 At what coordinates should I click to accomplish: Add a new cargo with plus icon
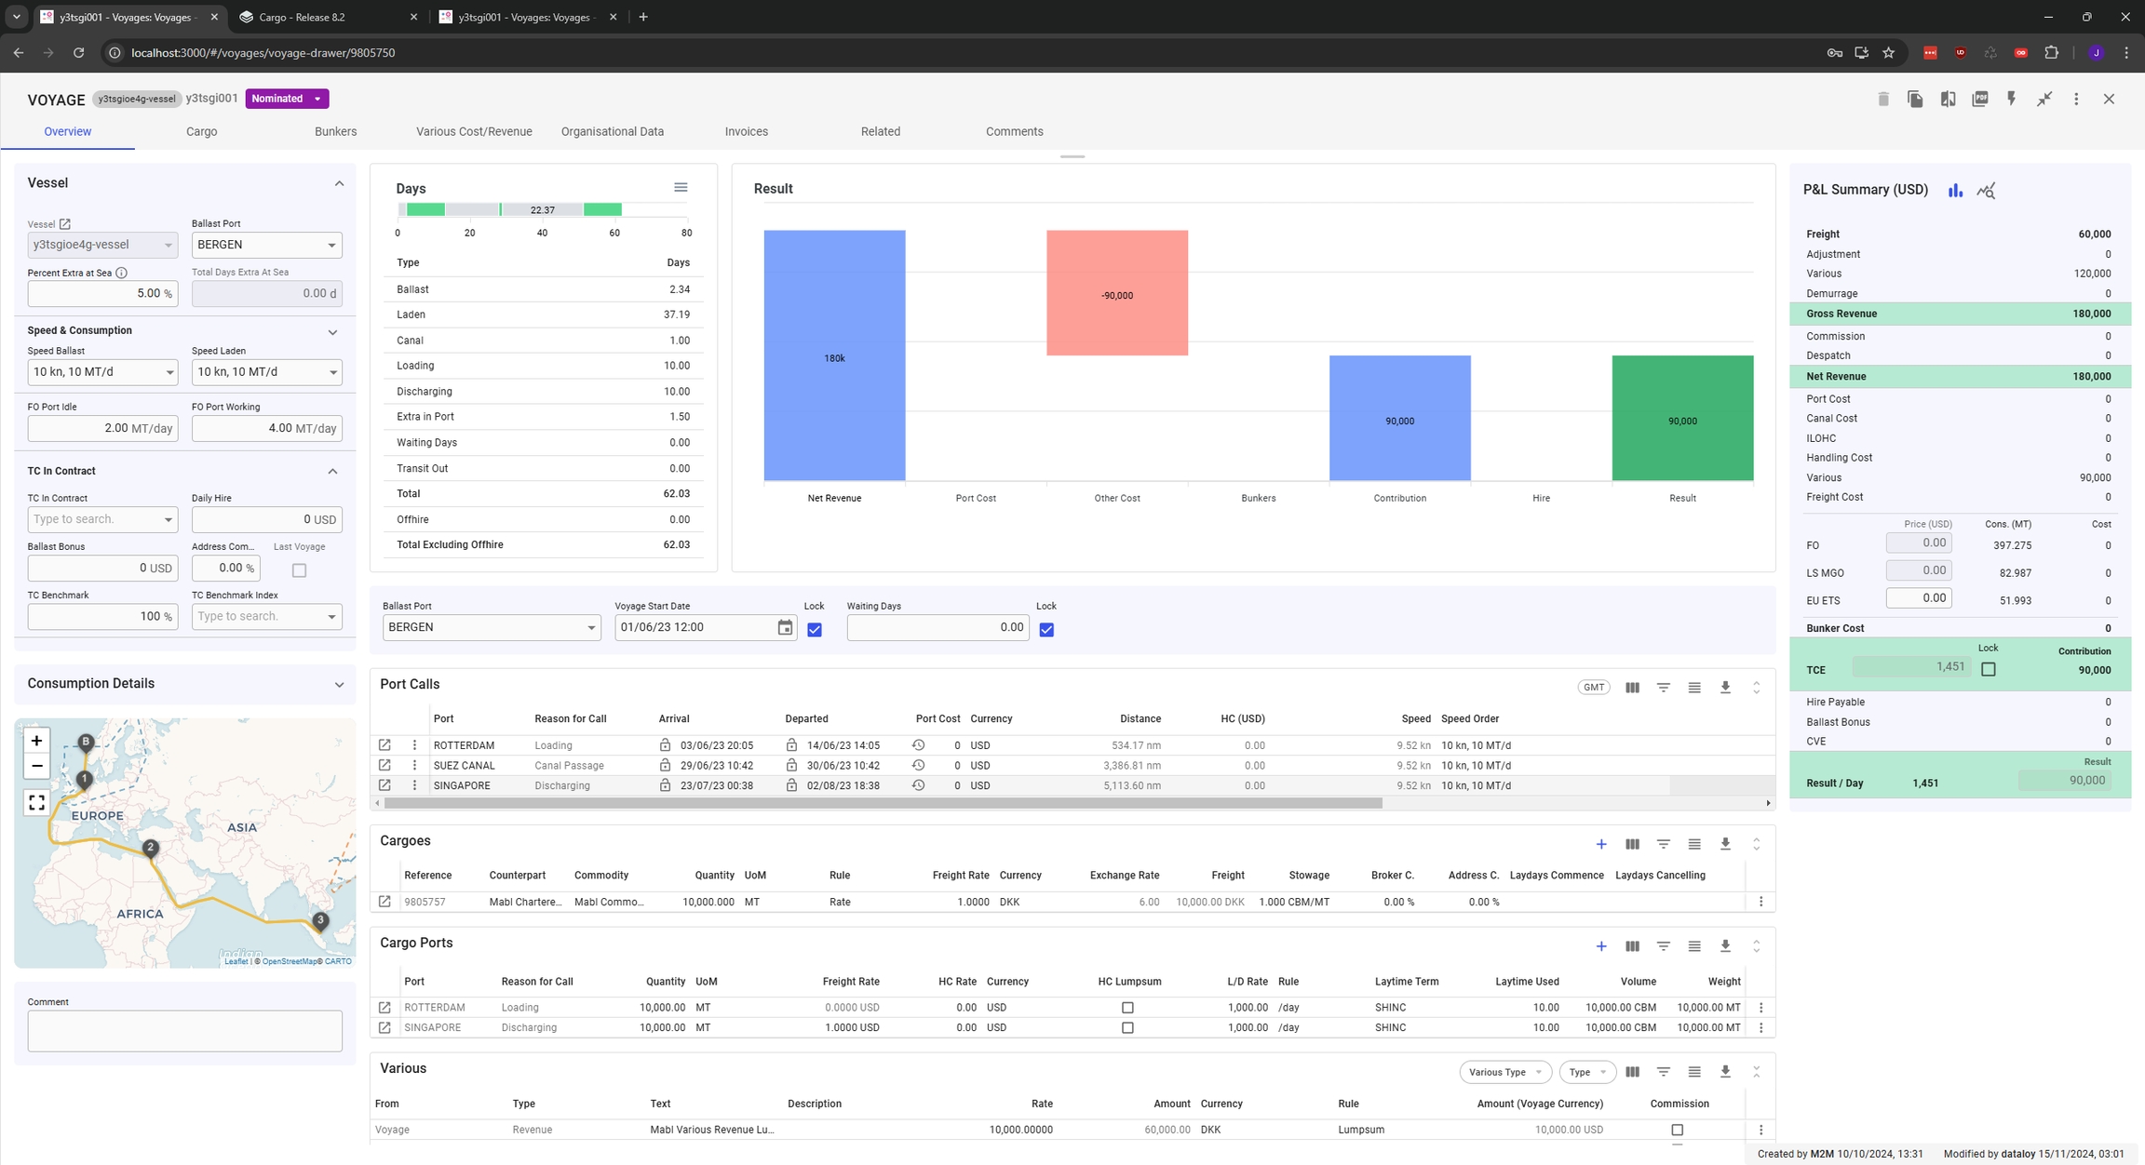1600,844
